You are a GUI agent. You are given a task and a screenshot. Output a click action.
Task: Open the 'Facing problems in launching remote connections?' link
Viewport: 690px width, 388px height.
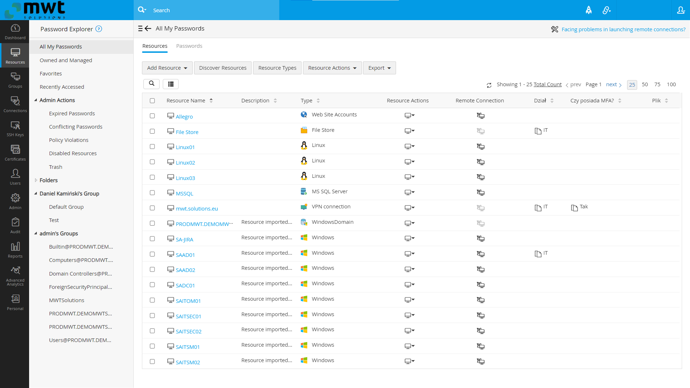coord(624,29)
